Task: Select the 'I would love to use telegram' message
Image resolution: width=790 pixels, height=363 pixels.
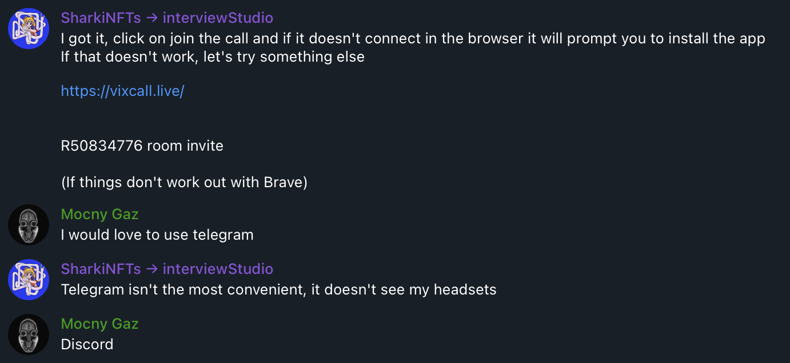Action: click(157, 235)
